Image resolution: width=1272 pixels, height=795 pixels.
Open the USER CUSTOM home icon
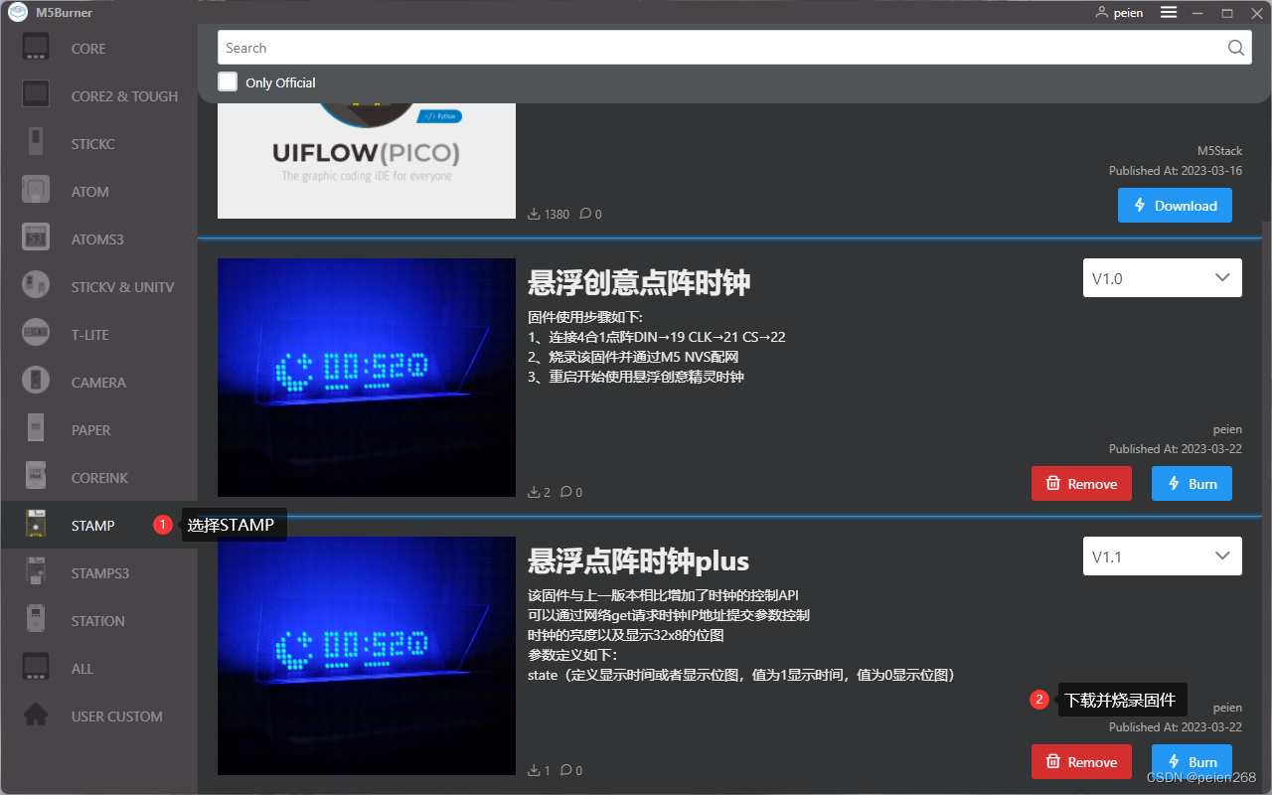pos(37,715)
